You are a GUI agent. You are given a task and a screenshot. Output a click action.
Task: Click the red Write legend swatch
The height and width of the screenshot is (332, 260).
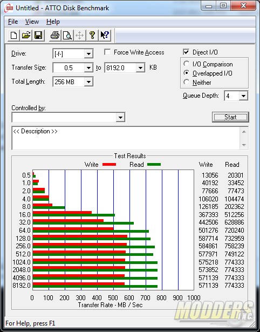point(109,165)
